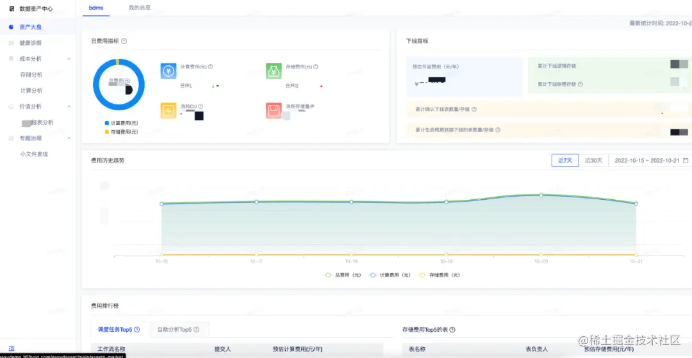Show help for 累计生命周期到期下线的表数量/存储

(498, 130)
